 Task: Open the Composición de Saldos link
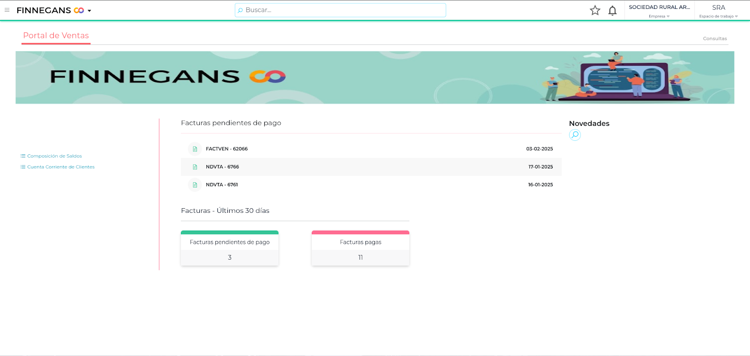[x=54, y=156]
